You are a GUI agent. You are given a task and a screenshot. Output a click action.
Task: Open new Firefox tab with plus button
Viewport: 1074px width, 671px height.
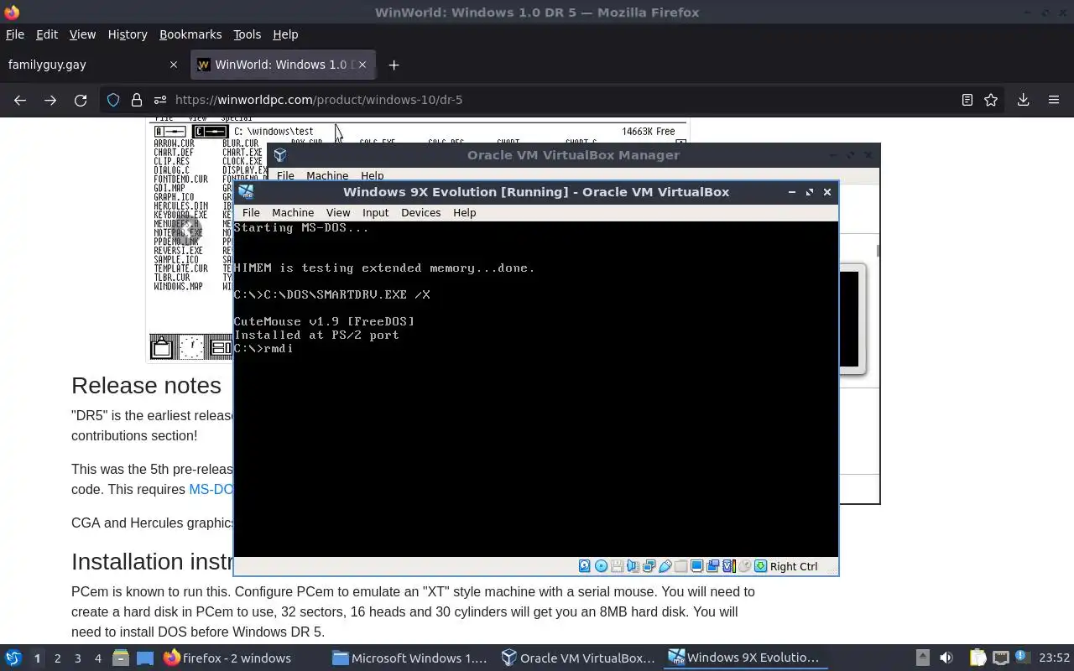[394, 65]
